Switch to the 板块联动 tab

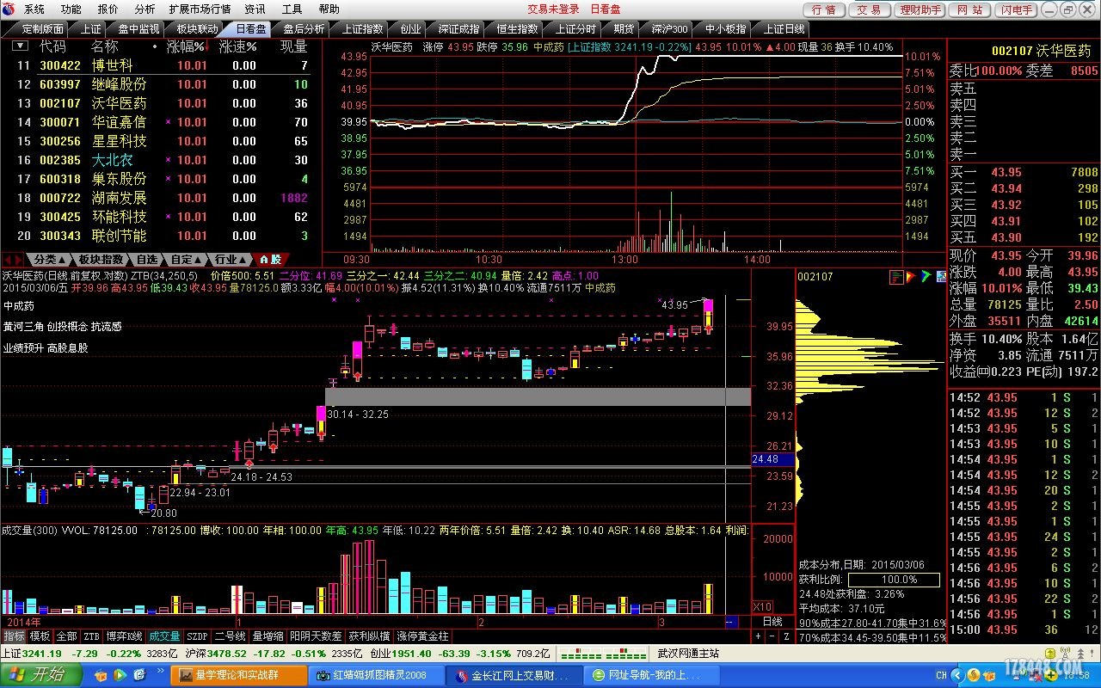click(197, 28)
